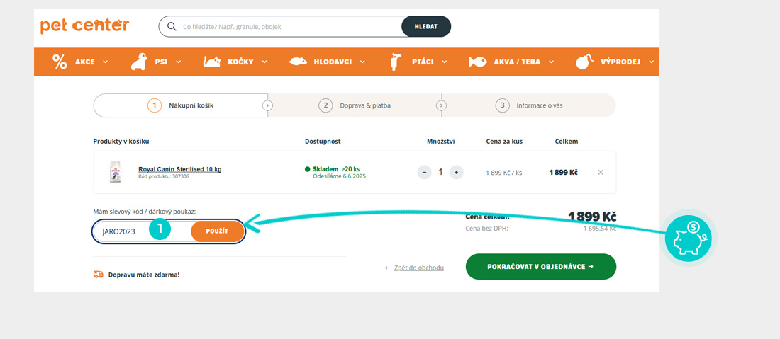Click the percent sign Akce icon
Screen dimensions: 780x339
[60, 62]
